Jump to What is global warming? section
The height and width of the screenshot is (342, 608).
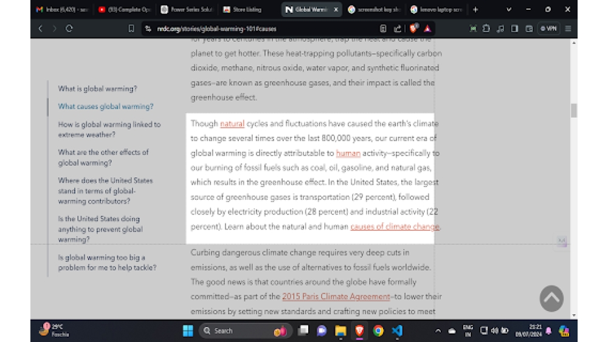(97, 89)
